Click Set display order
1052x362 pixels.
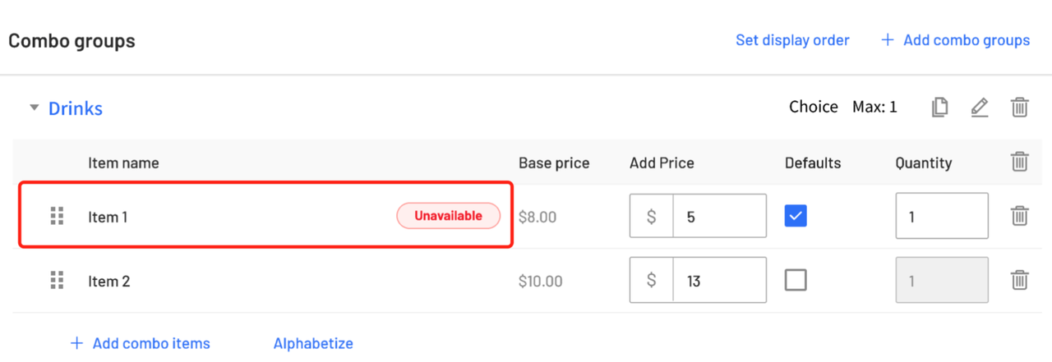click(x=792, y=40)
